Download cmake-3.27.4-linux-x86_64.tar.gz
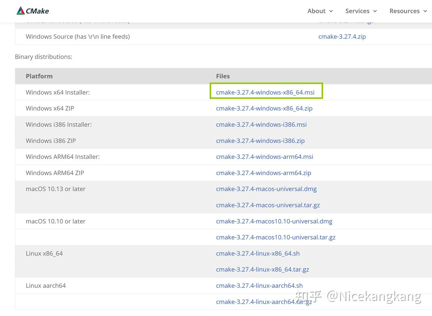The height and width of the screenshot is (316, 432). click(262, 269)
